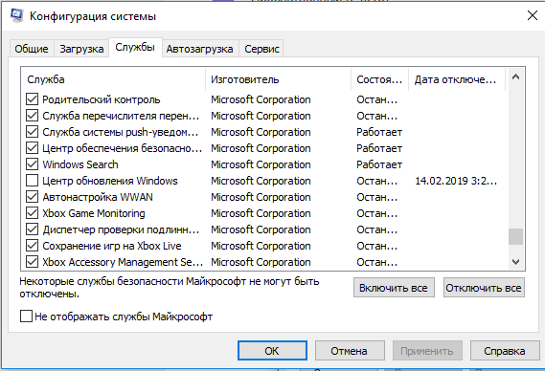Screen dimensions: 545x371
Task: Click the scroll up arrow of services list
Action: 516,77
